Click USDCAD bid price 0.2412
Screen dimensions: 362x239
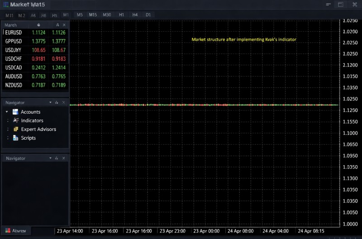pyautogui.click(x=38, y=67)
